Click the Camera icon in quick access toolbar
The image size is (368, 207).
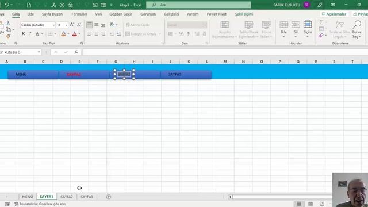tap(95, 5)
